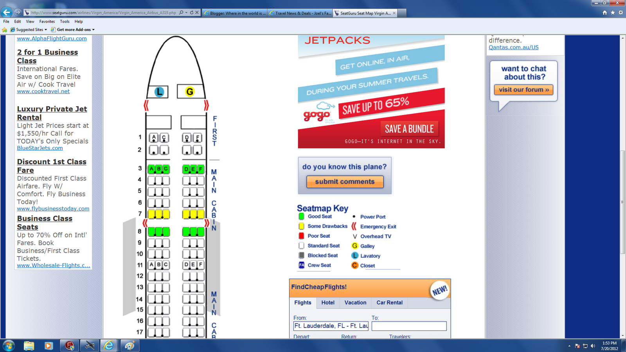
Task: Stop page loading with the X icon
Action: pyautogui.click(x=197, y=13)
